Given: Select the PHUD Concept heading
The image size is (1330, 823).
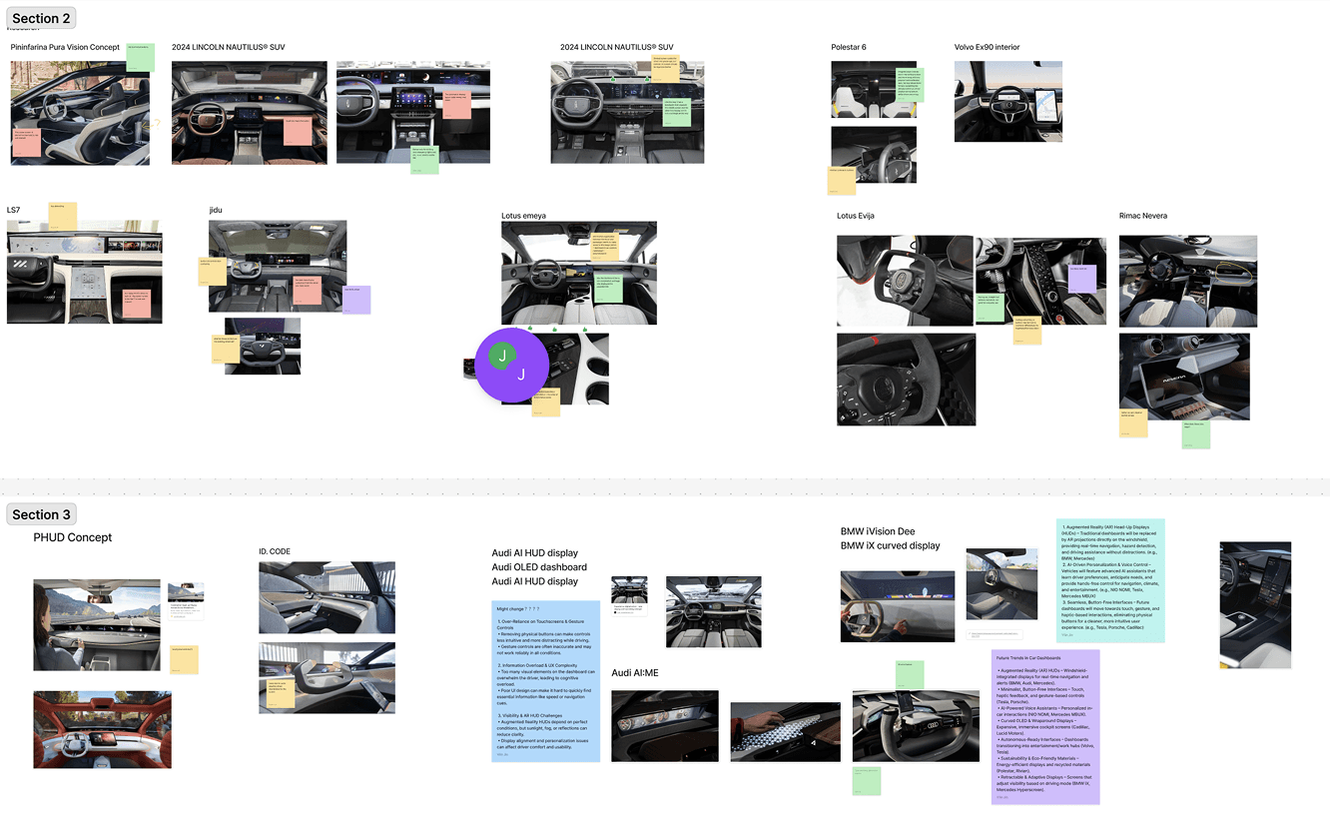Looking at the screenshot, I should click(x=73, y=537).
